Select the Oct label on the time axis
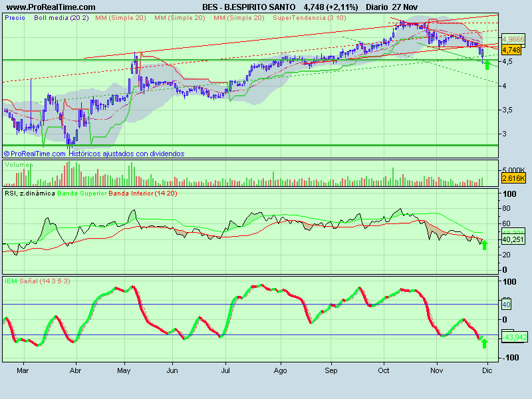Image resolution: width=532 pixels, height=399 pixels. (384, 370)
